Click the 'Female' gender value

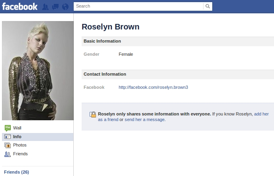(126, 54)
